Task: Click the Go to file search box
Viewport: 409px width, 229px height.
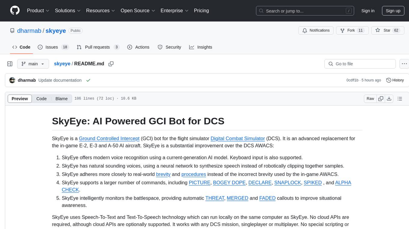Action: point(360,64)
